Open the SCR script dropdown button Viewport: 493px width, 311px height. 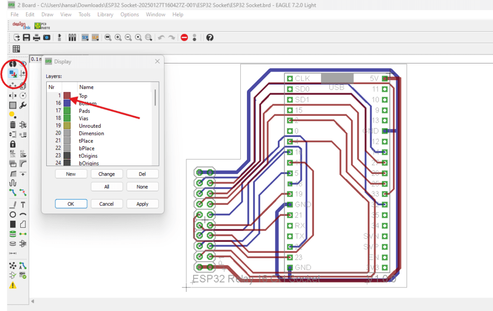click(85, 37)
